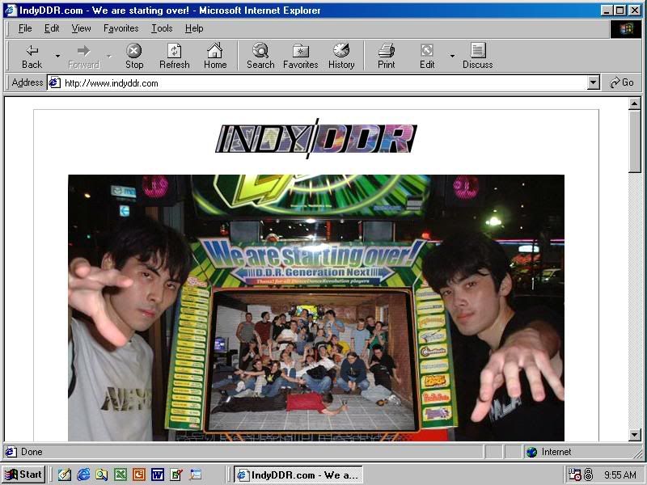The image size is (647, 485).
Task: Minimize the Internet Explorer window
Action: pos(606,11)
